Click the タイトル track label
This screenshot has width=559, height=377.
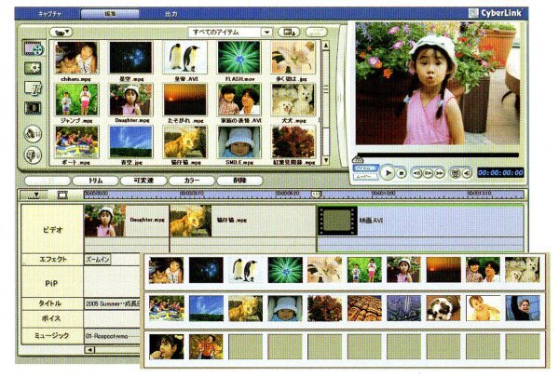[52, 303]
